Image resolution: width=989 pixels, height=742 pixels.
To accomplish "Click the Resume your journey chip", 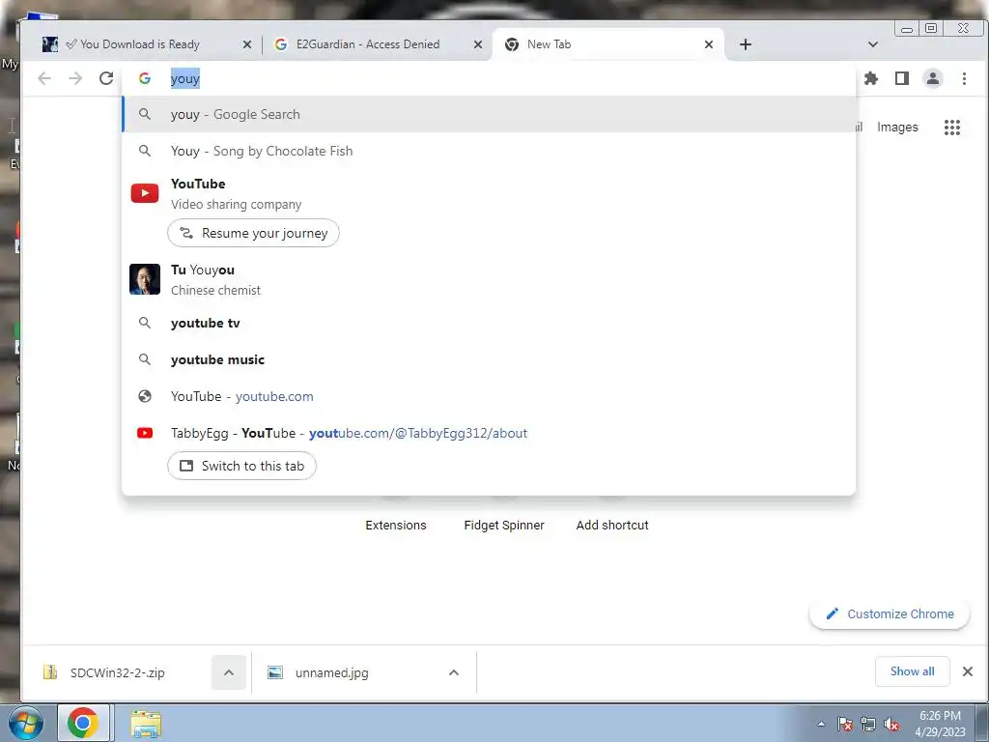I will (254, 233).
